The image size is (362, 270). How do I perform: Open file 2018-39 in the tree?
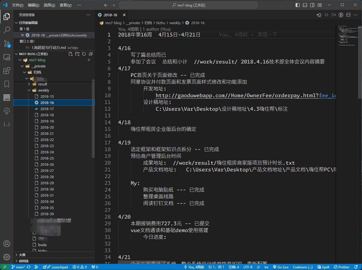click(x=54, y=214)
